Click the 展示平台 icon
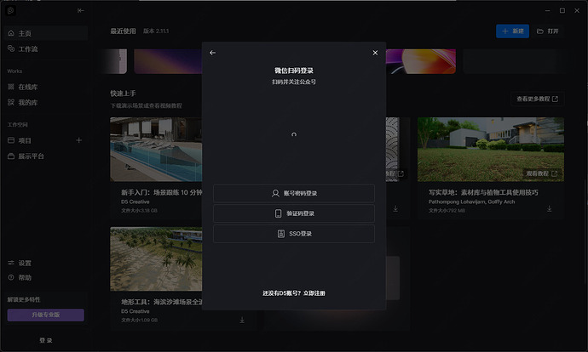The height and width of the screenshot is (352, 588). (x=11, y=156)
